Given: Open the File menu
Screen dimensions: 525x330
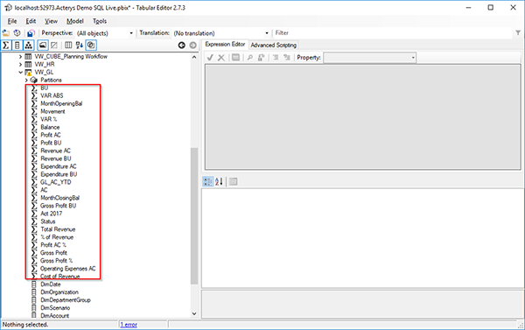Looking at the screenshot, I should pos(12,21).
